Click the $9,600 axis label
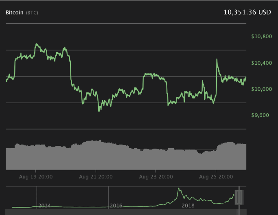Image resolution: width=278 pixels, height=215 pixels. tap(260, 115)
